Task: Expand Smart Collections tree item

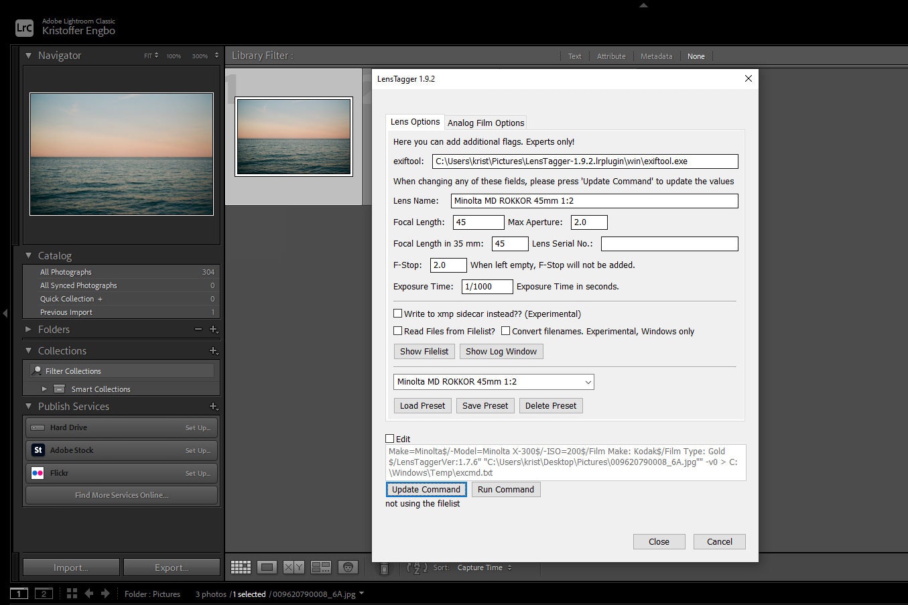Action: [44, 389]
